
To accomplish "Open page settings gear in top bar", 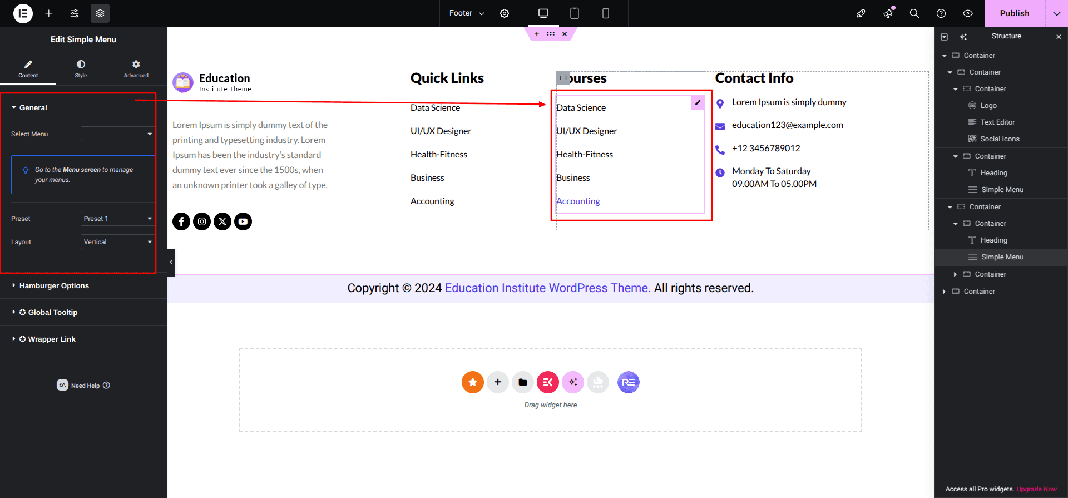I will (505, 13).
